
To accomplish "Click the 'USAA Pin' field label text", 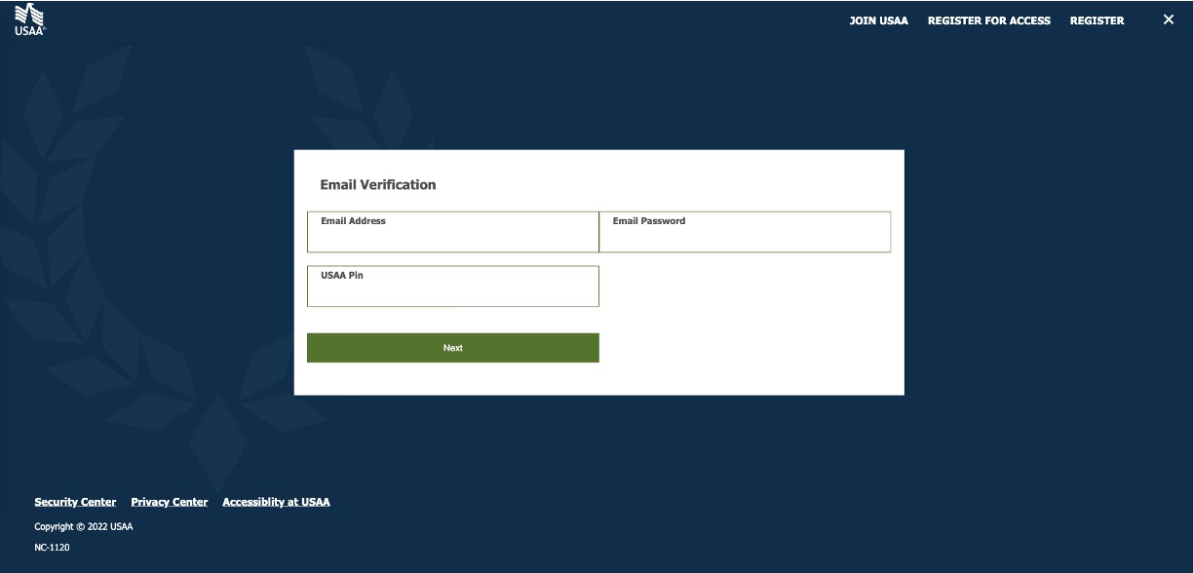I will 341,276.
